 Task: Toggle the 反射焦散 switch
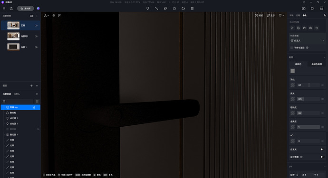pyautogui.click(x=322, y=157)
